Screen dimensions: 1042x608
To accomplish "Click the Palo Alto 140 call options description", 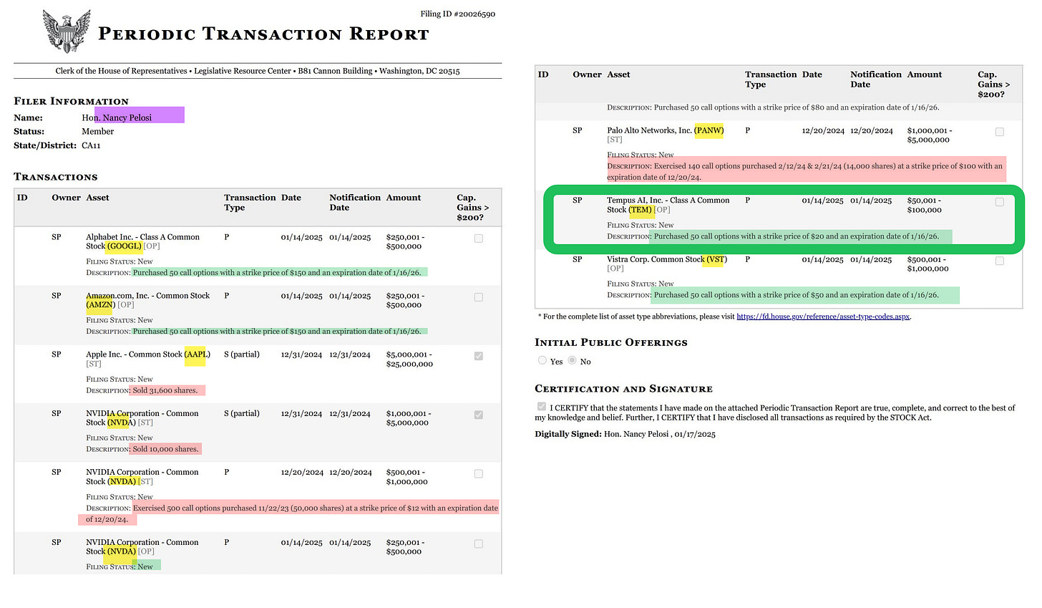I will pyautogui.click(x=805, y=171).
